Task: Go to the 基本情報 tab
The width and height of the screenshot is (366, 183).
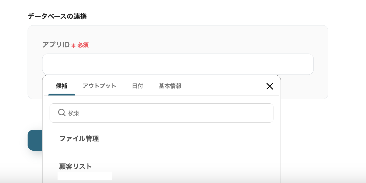Action: [170, 86]
